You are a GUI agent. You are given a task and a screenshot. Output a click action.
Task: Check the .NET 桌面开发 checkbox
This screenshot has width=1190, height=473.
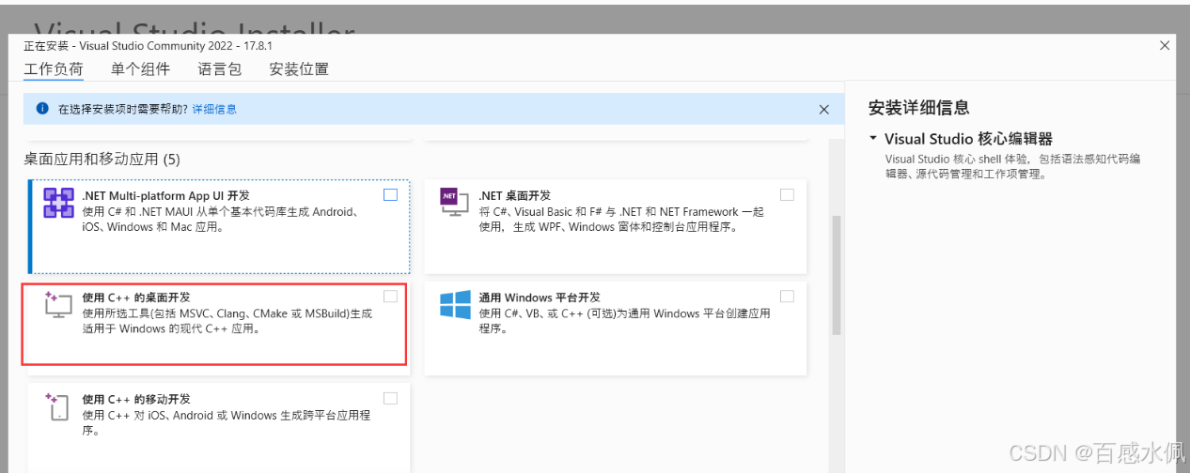click(787, 195)
